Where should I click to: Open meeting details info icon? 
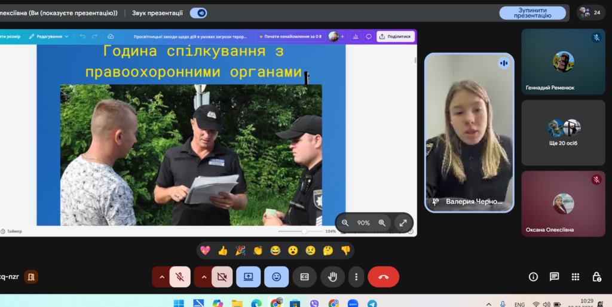(x=533, y=277)
